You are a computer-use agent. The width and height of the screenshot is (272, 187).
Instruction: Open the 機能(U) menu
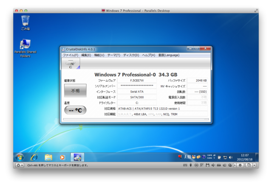(x=99, y=55)
